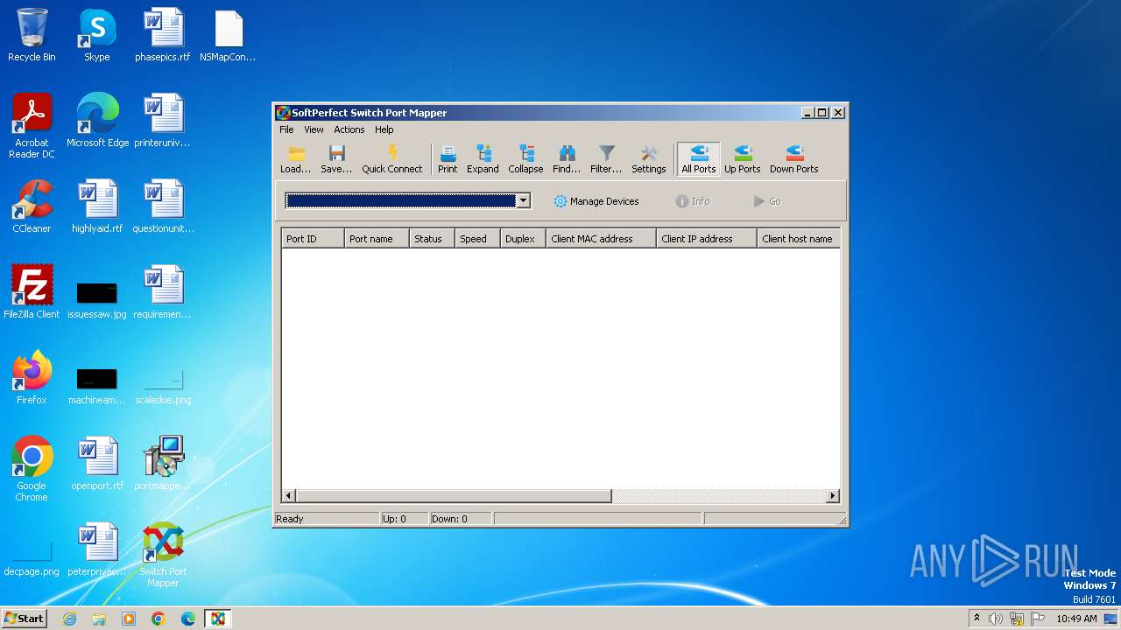Select the Firefox desktop icon

pos(32,378)
